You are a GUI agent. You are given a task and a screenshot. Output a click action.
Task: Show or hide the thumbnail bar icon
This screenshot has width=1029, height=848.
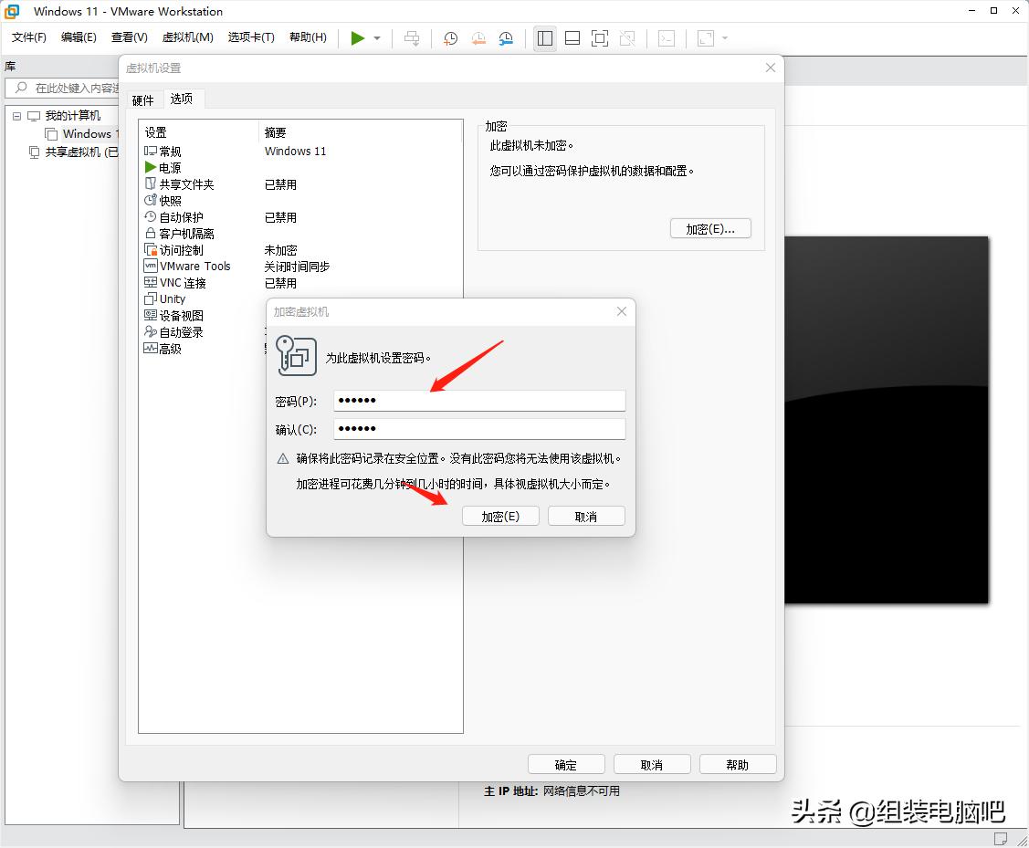pyautogui.click(x=572, y=37)
